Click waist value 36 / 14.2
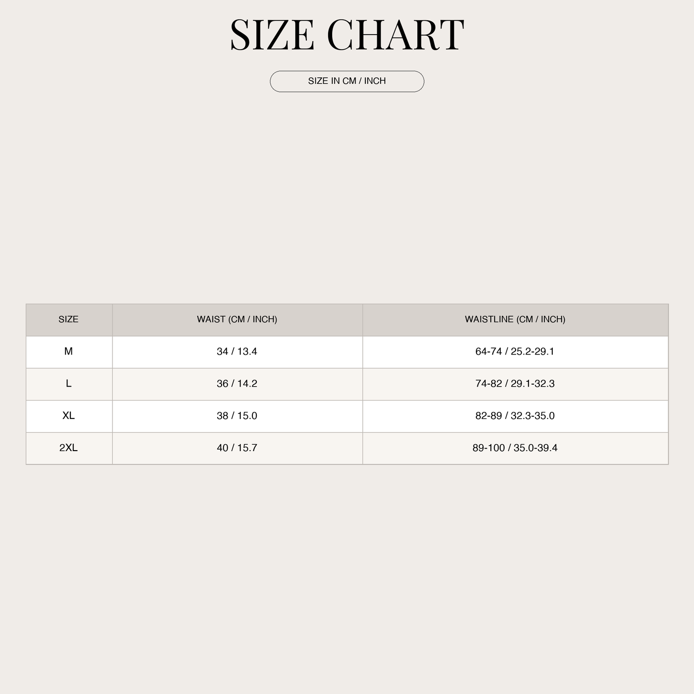Screen dimensions: 694x694 pyautogui.click(x=237, y=384)
